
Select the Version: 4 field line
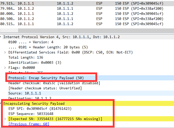[31, 42]
